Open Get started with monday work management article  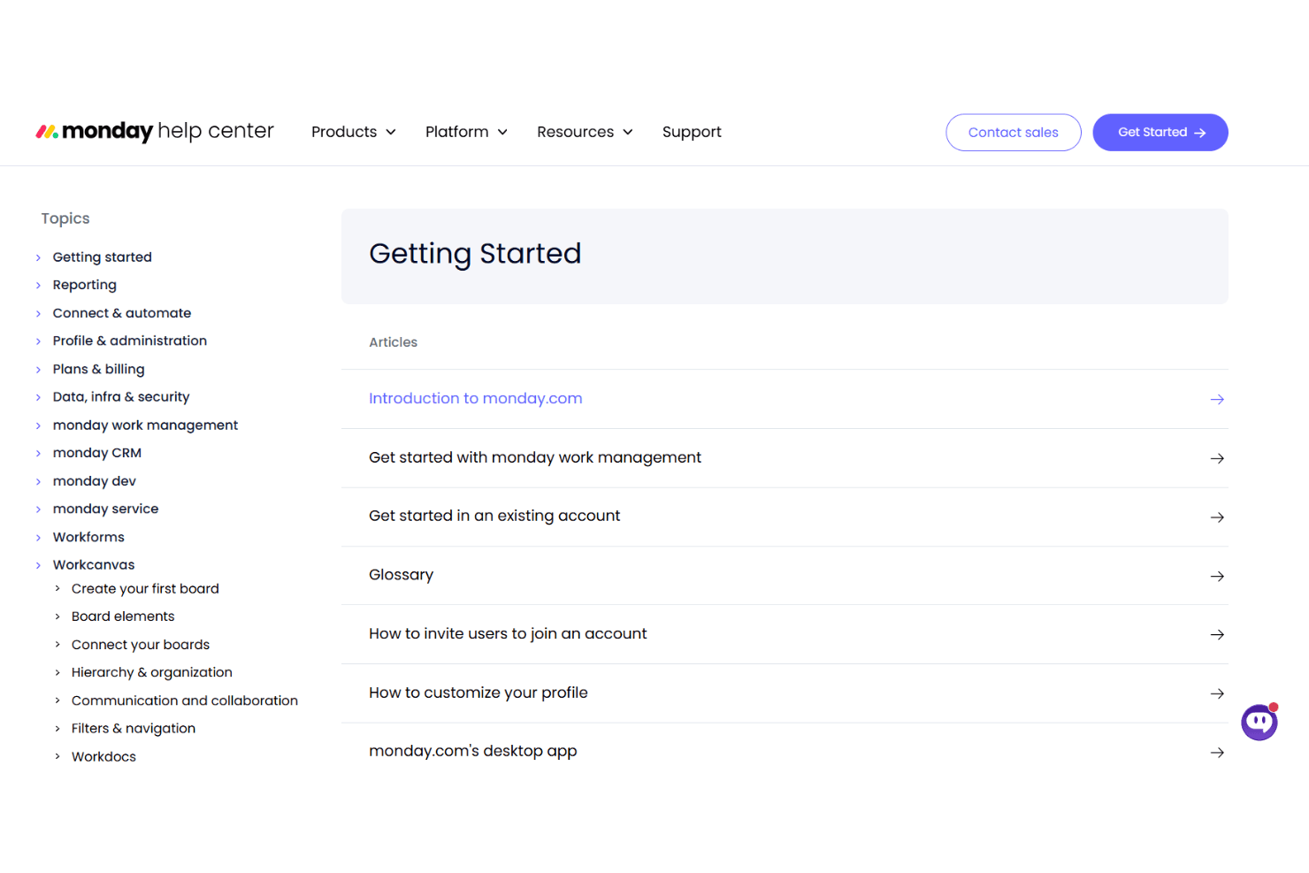(x=535, y=458)
